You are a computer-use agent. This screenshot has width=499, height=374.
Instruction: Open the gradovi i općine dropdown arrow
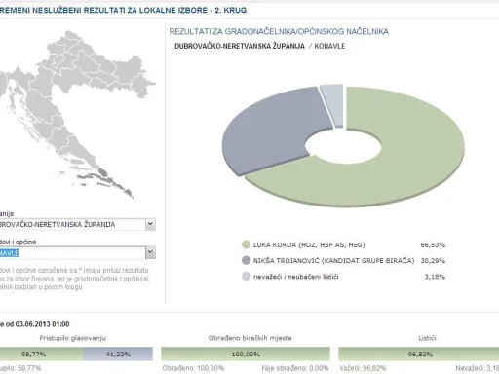click(x=150, y=252)
